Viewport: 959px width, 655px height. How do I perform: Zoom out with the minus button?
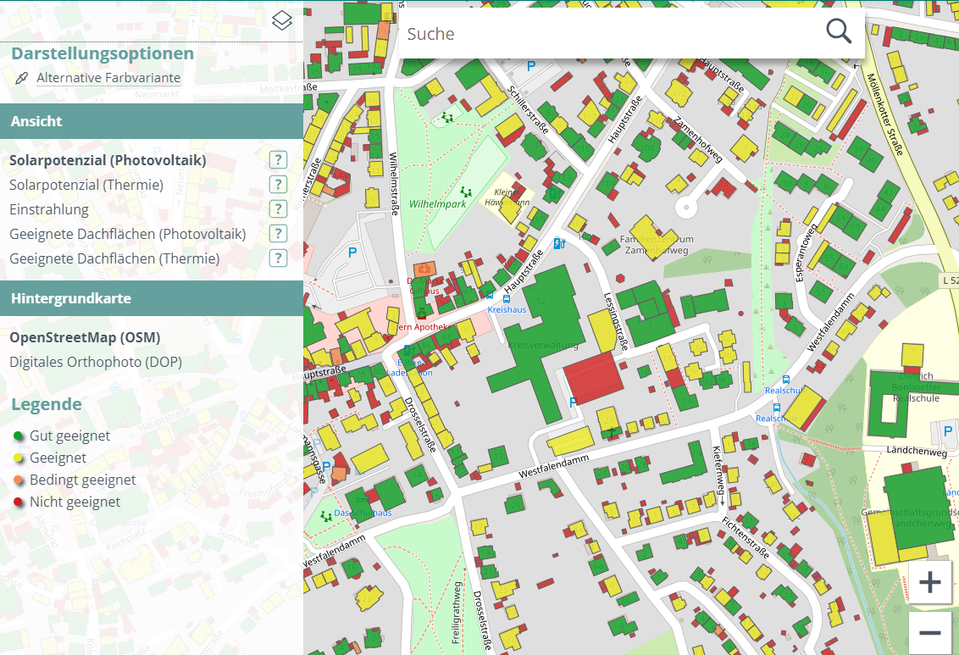[929, 633]
